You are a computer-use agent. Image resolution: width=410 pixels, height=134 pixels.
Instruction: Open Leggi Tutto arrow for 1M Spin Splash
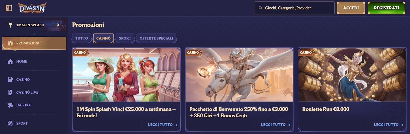177,125
